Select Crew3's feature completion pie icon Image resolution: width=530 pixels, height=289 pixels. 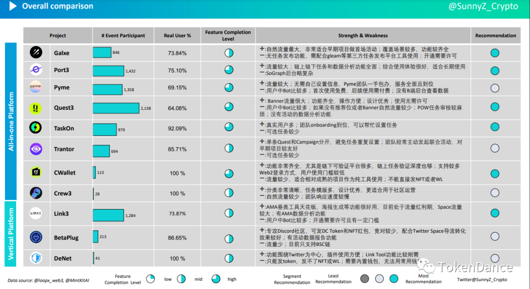[229, 193]
